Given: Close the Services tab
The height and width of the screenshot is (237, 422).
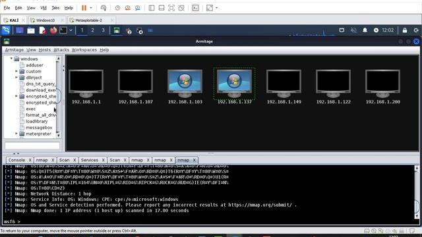Looking at the screenshot, I should [x=103, y=160].
